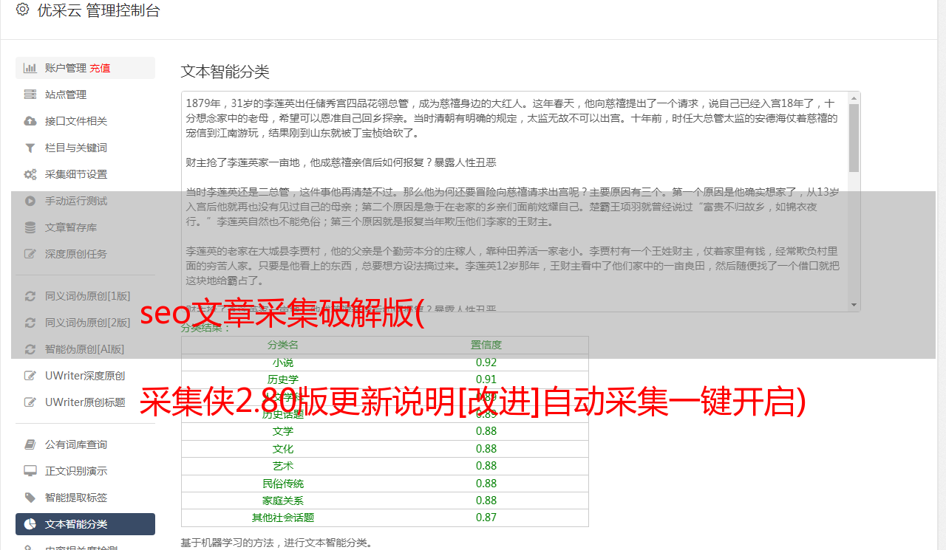Select the funnel icon for 栏目与关键词

click(30, 148)
